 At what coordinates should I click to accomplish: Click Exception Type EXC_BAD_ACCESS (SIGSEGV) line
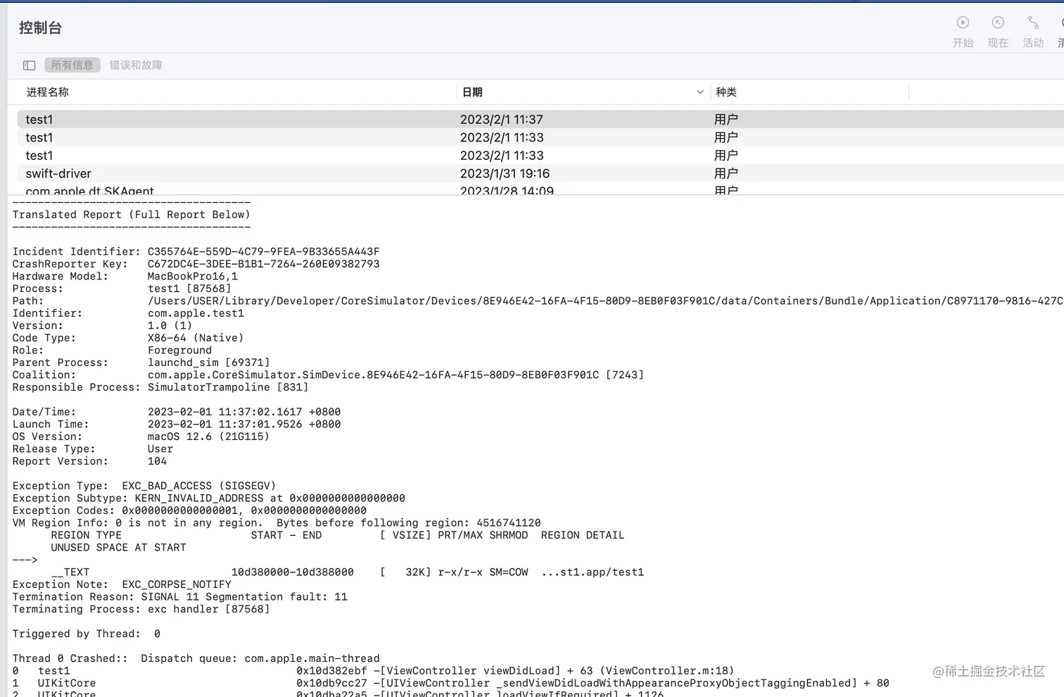click(144, 486)
